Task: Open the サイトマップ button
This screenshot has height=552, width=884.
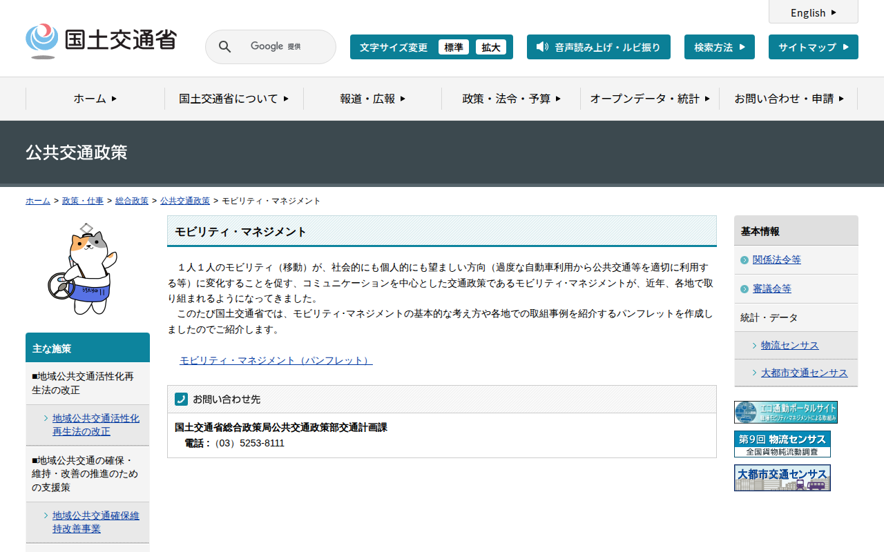Action: [x=813, y=47]
